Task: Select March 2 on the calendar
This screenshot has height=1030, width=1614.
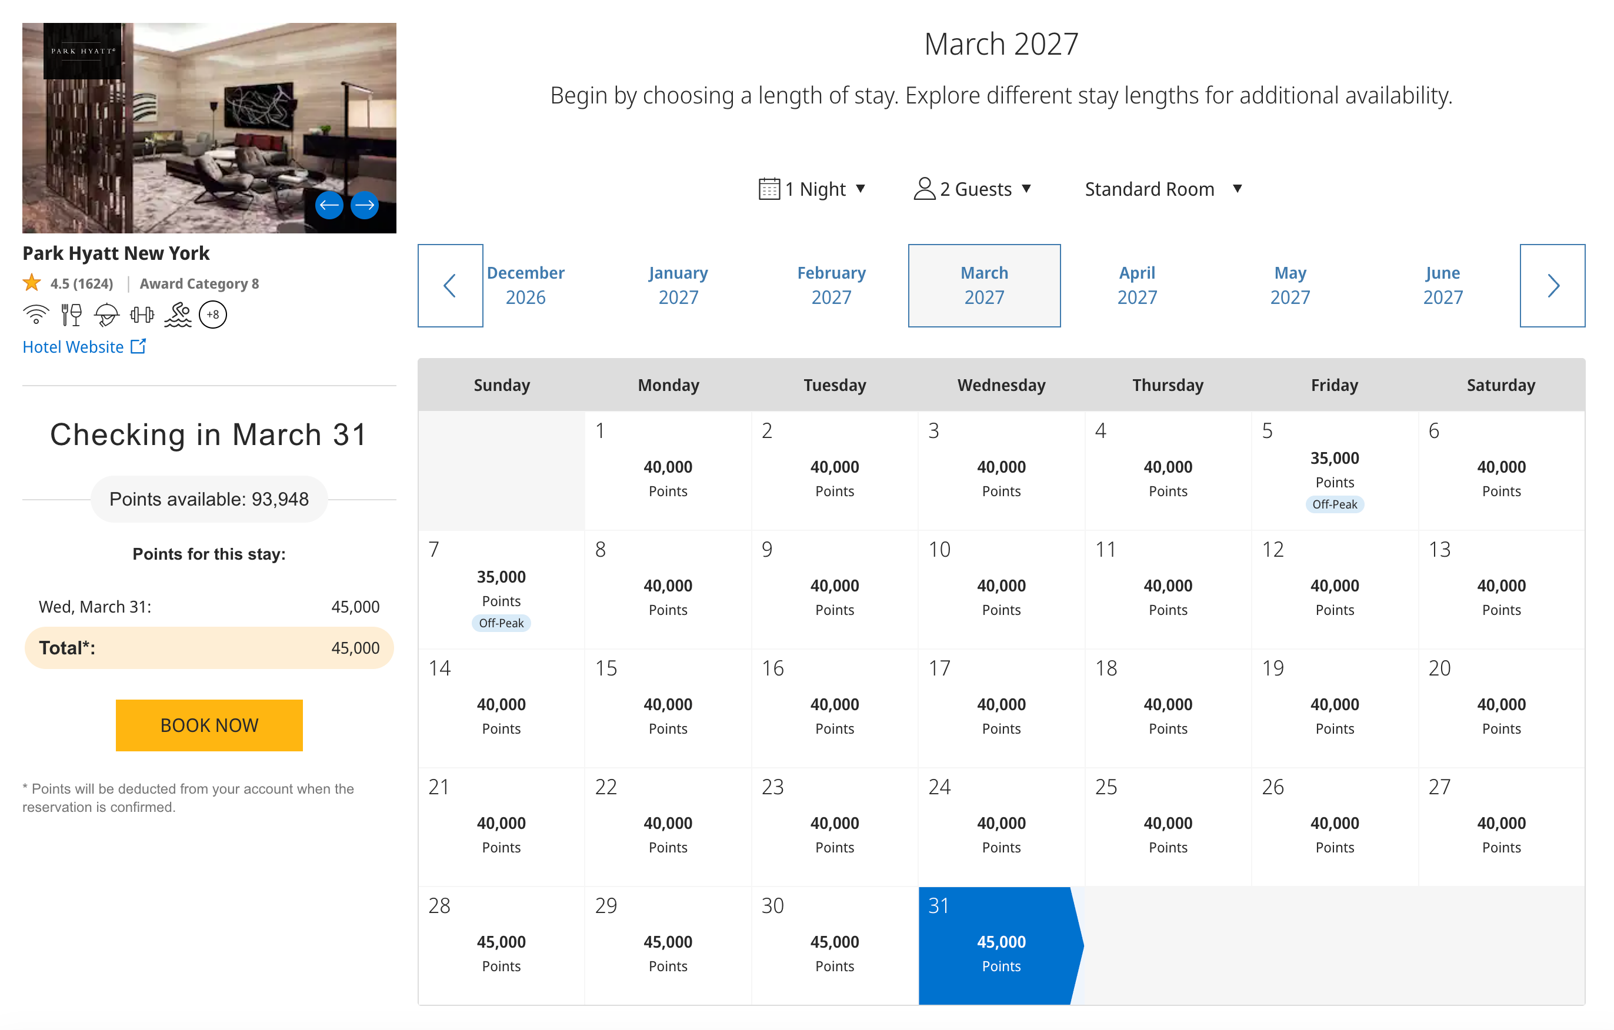Action: (835, 470)
